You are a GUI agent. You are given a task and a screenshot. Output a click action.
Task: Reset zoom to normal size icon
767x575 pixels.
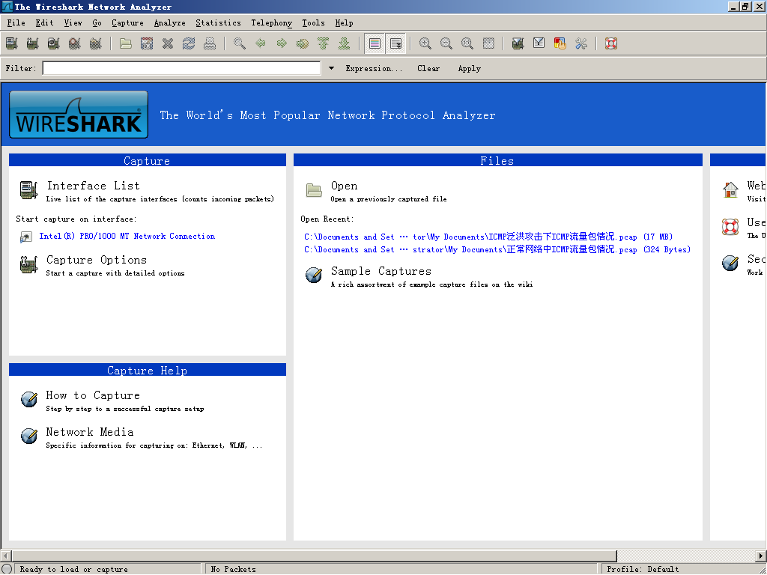tap(467, 43)
